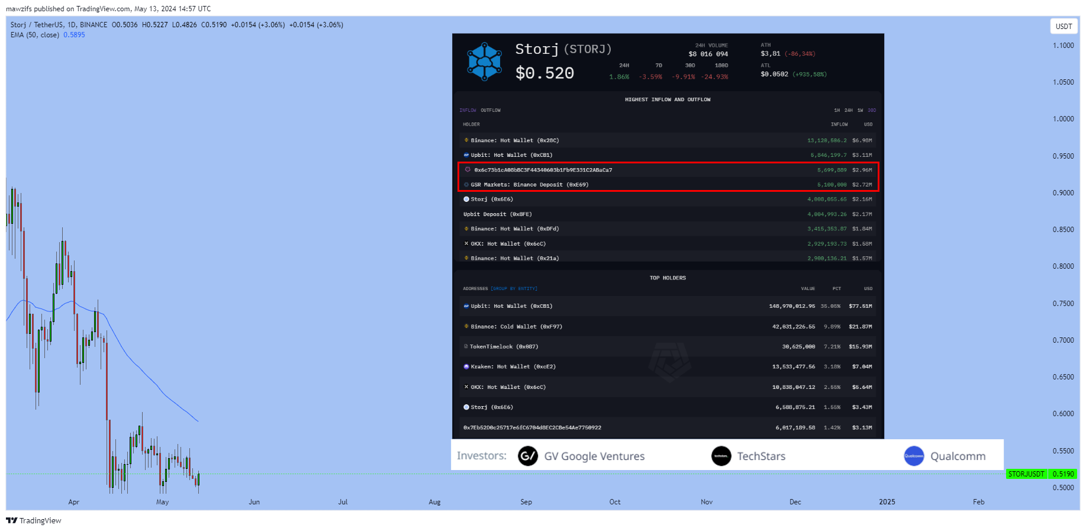Viewport: 1086px width, 531px height.
Task: Click the ATH value $3,81
Action: tap(771, 54)
